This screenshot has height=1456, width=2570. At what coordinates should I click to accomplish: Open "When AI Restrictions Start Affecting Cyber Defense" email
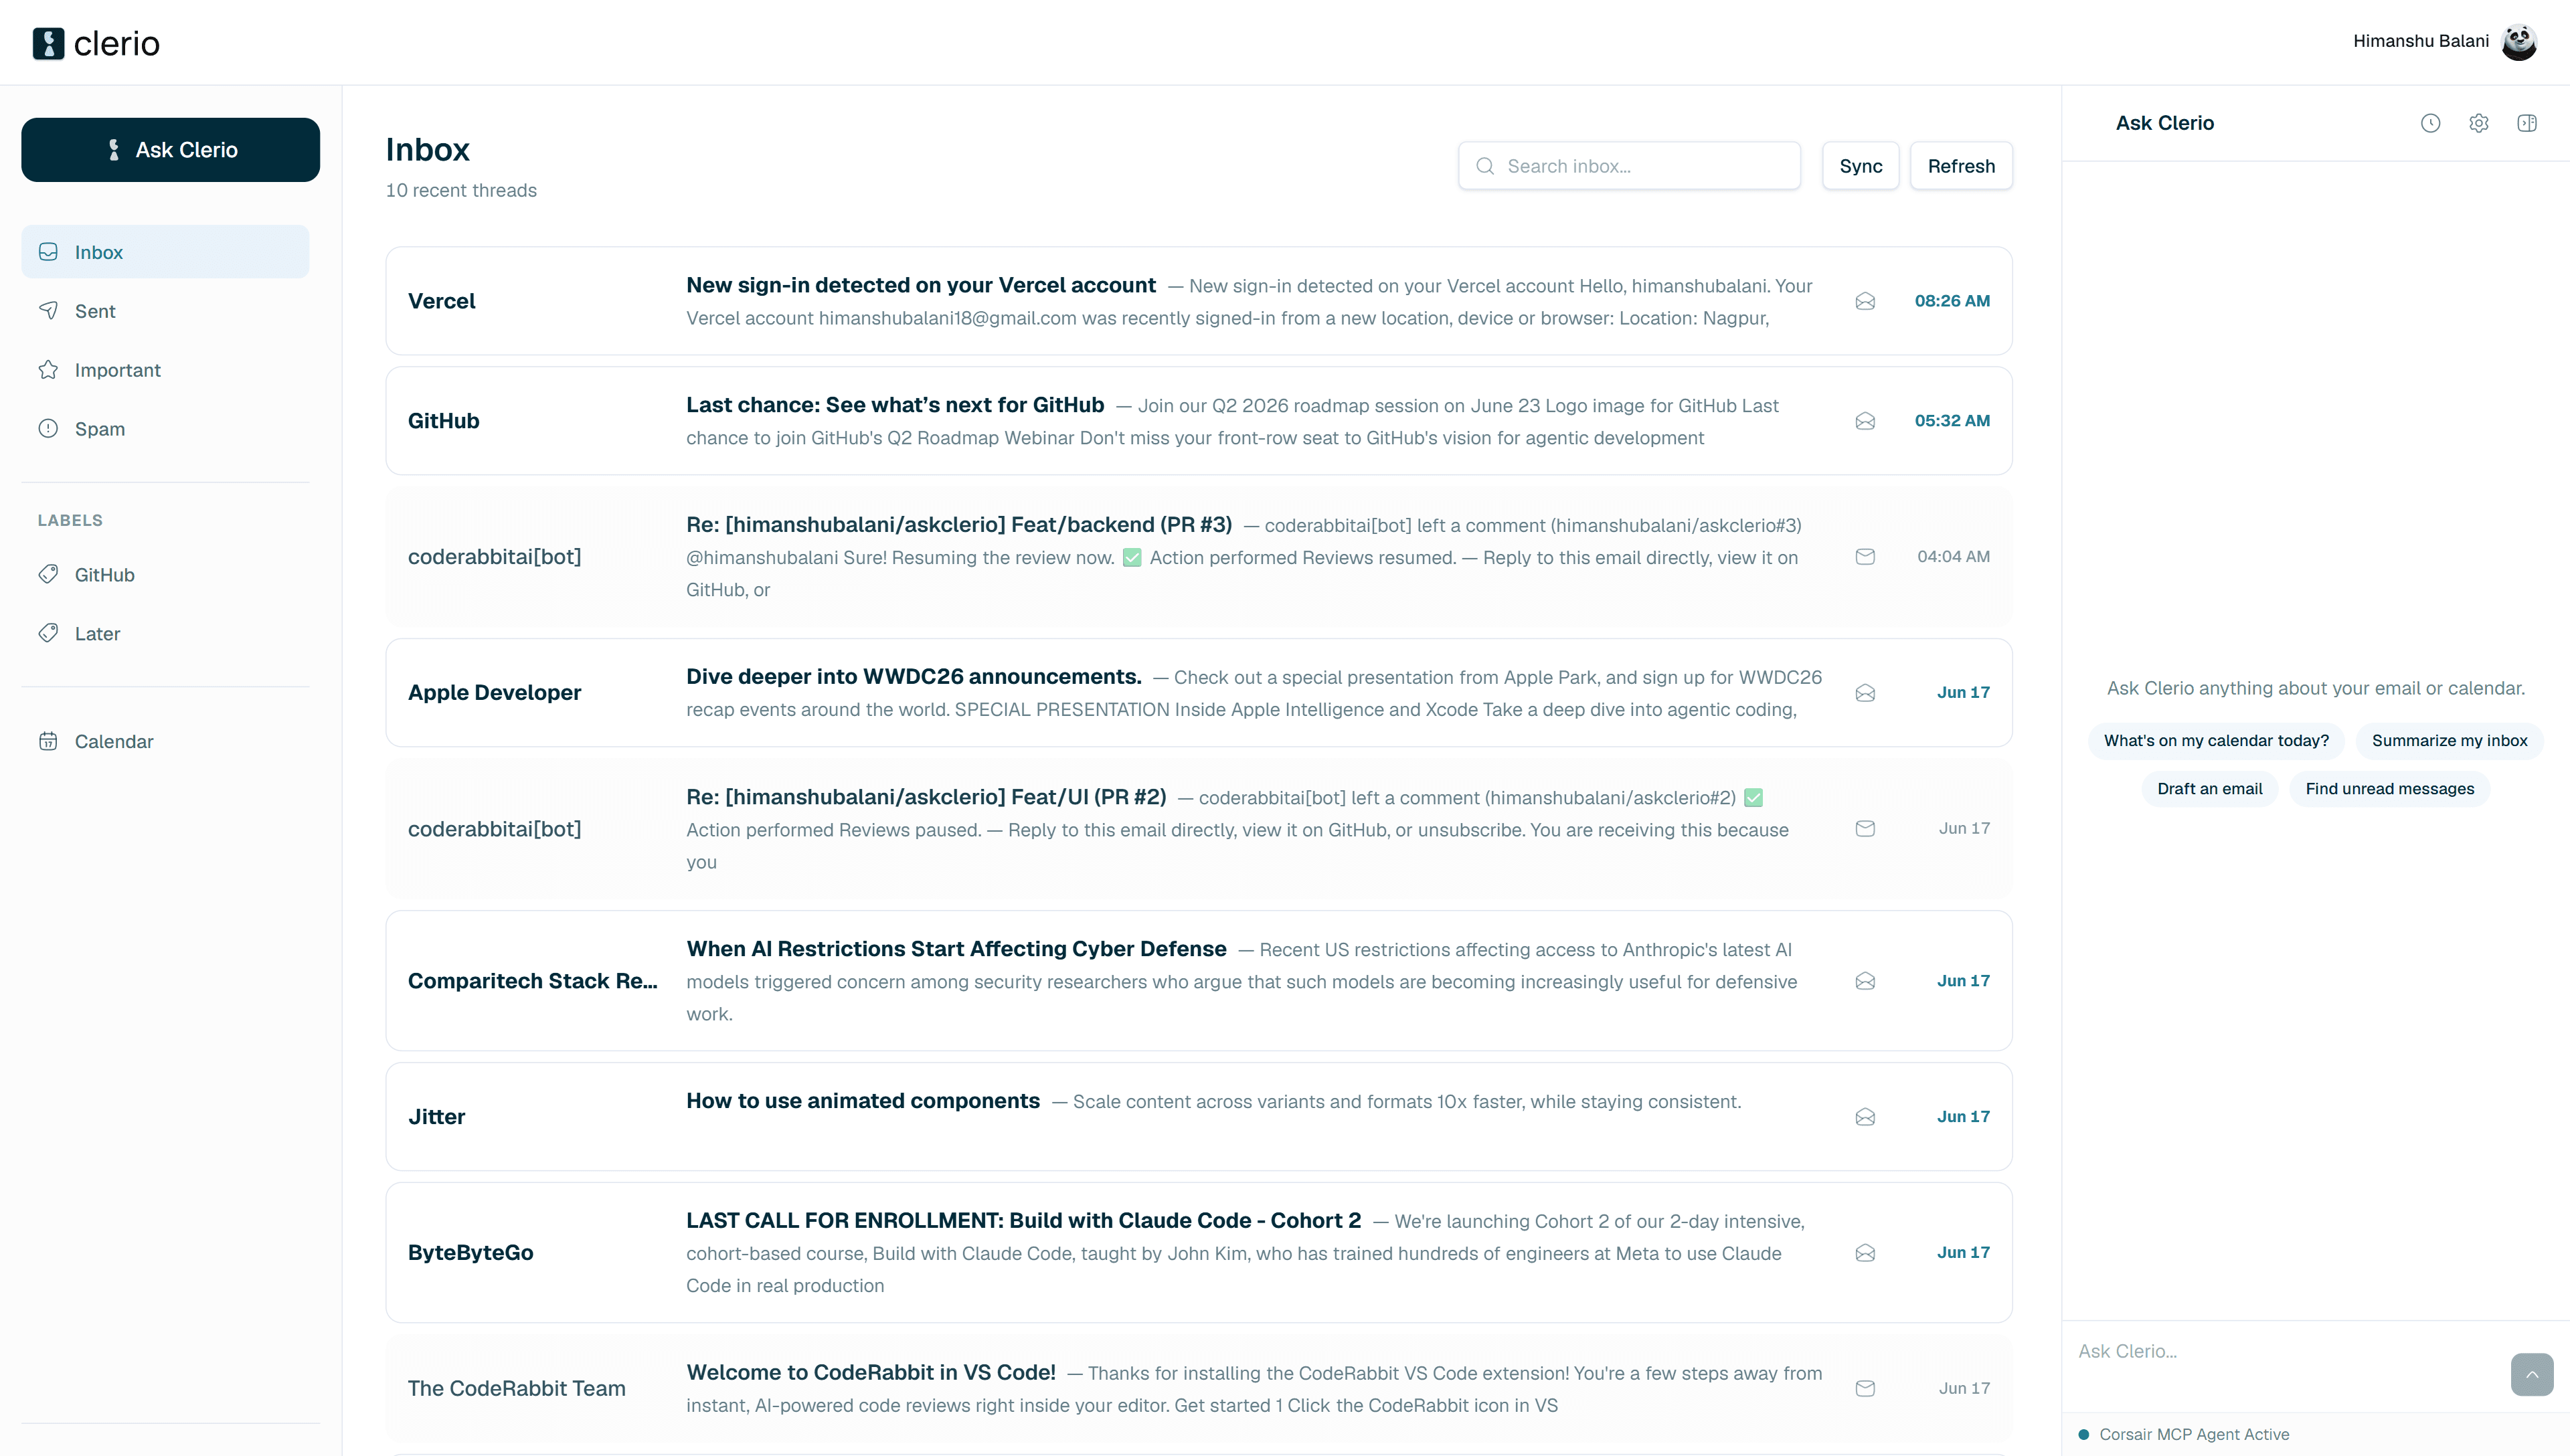click(1198, 981)
